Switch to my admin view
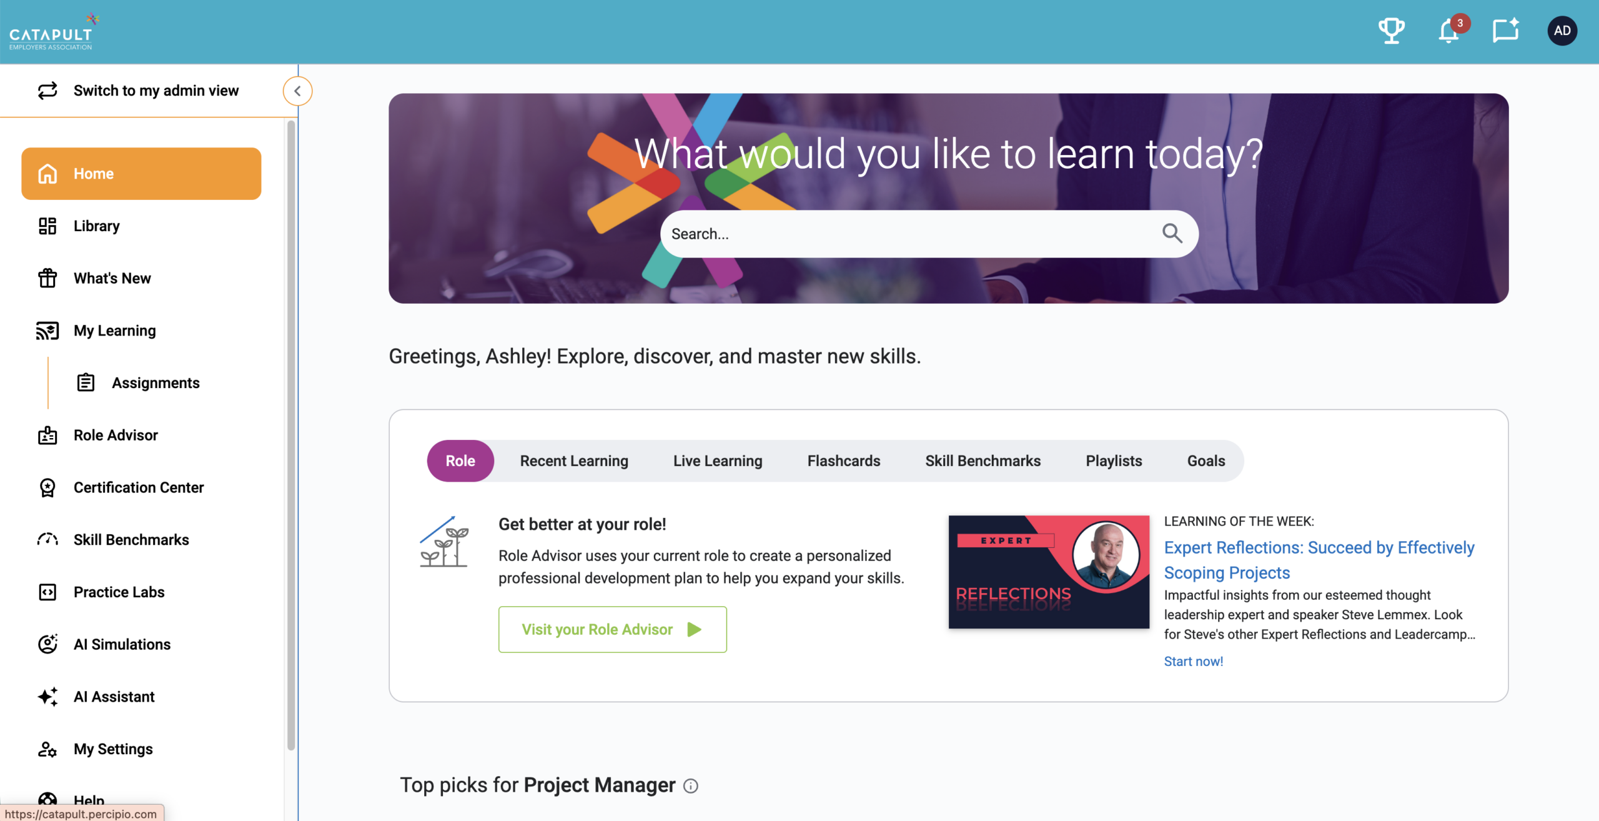 [x=156, y=91]
